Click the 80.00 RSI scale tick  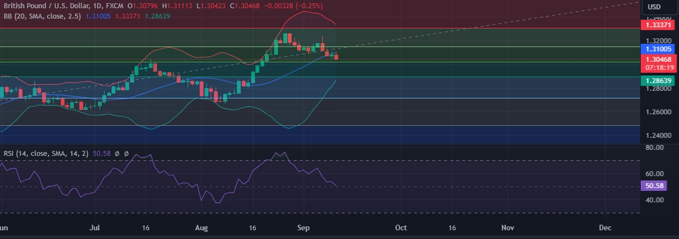pyautogui.click(x=654, y=148)
